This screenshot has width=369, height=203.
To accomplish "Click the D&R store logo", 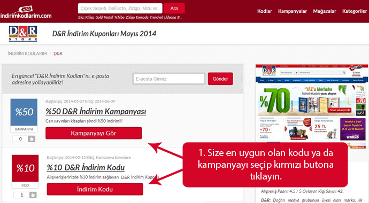I will [x=23, y=34].
